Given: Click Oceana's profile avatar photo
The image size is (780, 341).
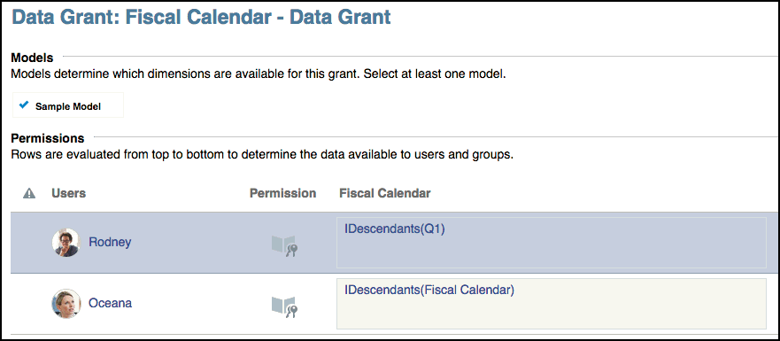Looking at the screenshot, I should click(66, 304).
